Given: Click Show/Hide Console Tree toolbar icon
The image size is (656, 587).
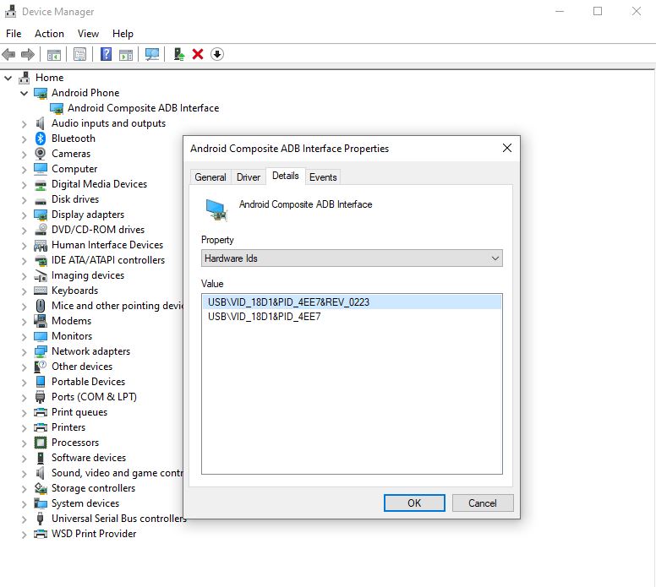Looking at the screenshot, I should (x=53, y=54).
